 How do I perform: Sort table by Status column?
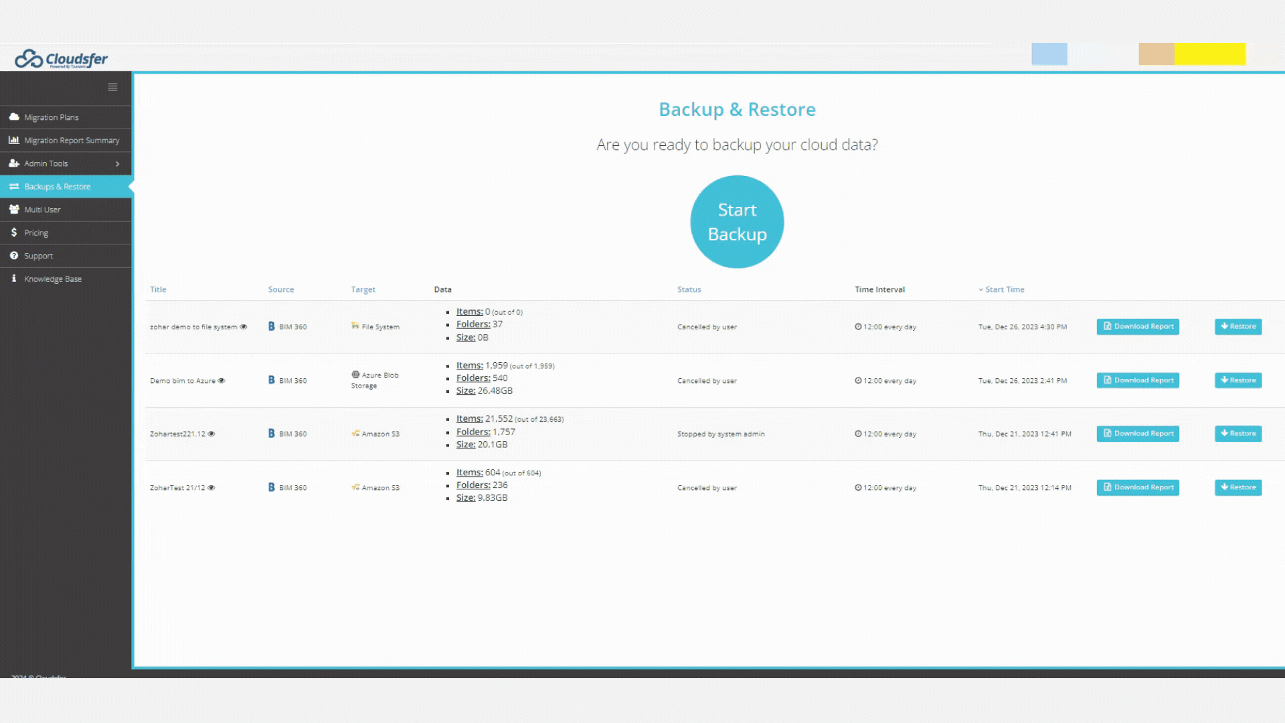click(x=689, y=289)
